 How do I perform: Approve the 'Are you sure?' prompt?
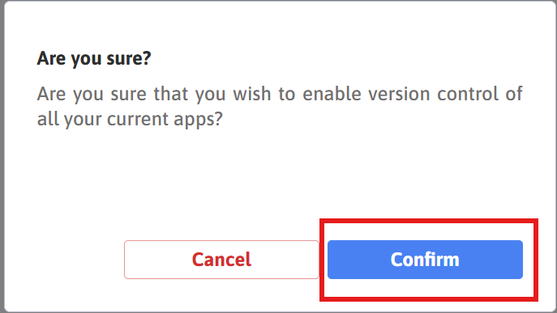[x=425, y=260]
